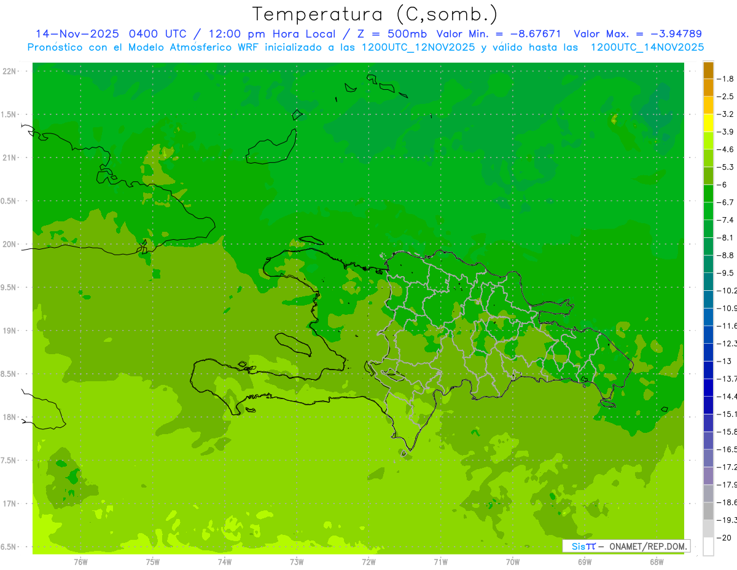Image resolution: width=737 pixels, height=570 pixels.
Task: Click the '-9.5' colorbar legend value
Action: point(726,273)
